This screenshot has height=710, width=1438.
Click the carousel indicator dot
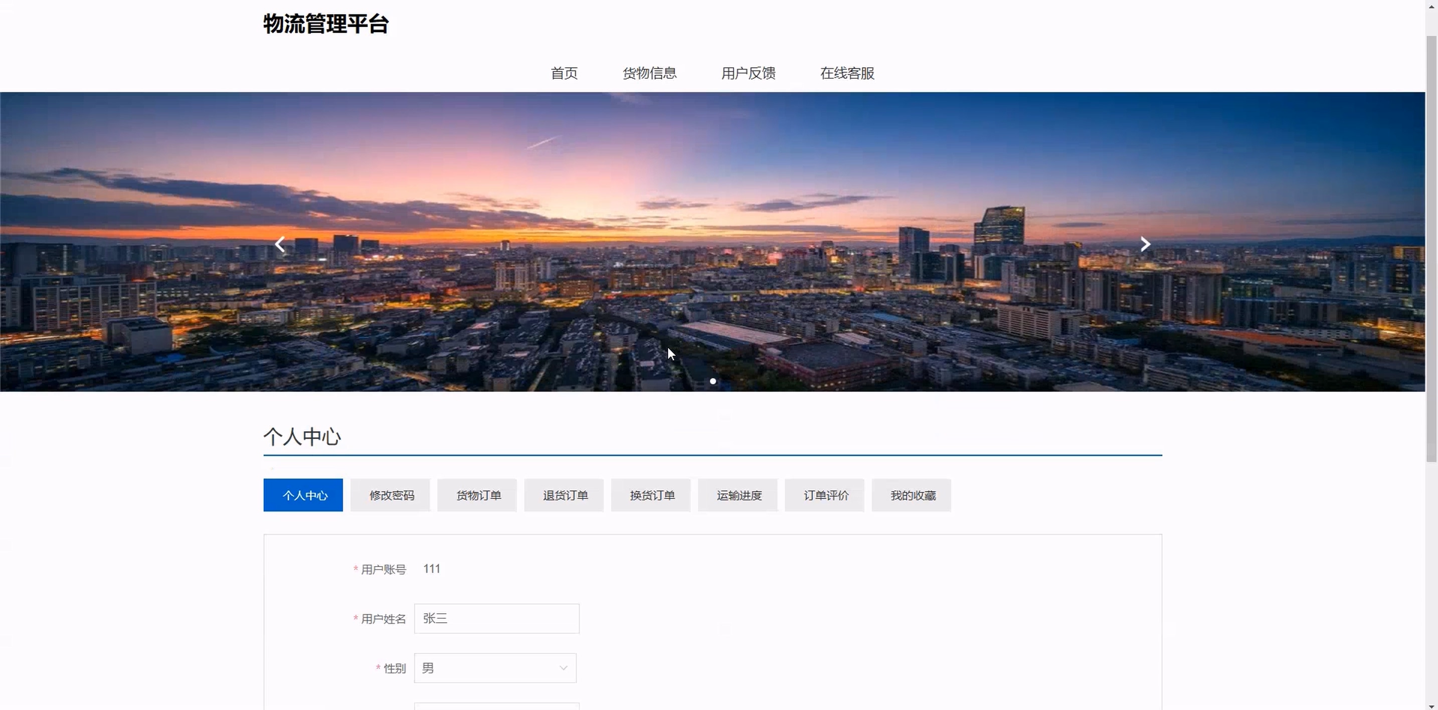(x=713, y=381)
